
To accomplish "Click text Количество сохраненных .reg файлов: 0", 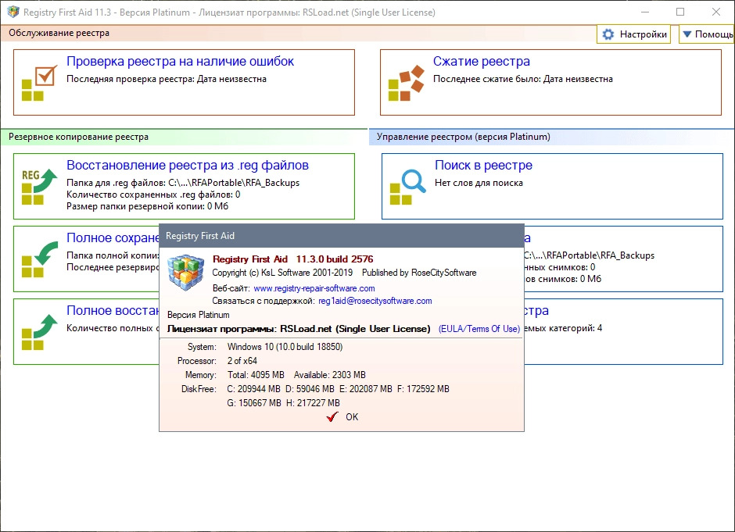I will (x=153, y=195).
